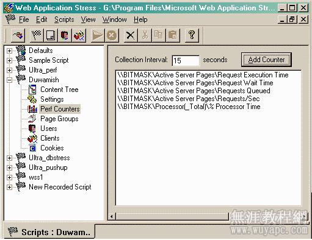The image size is (312, 240).
Task: Expand the Defaults script node
Action: (x=9, y=51)
